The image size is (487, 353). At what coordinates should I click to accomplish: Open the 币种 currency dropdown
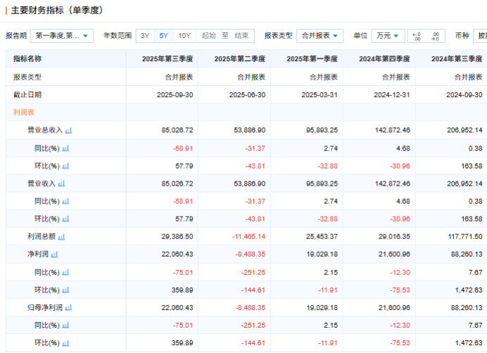click(481, 35)
